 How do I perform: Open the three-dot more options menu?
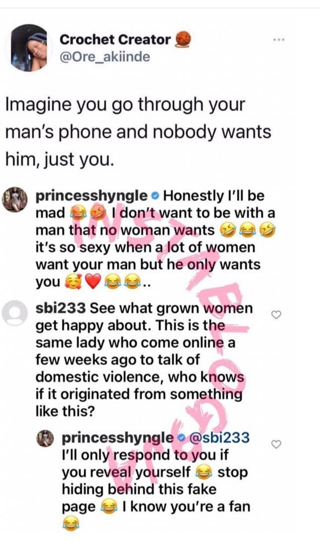pyautogui.click(x=279, y=40)
